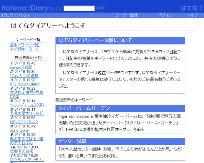Open 全キーワード一覧 link
This screenshot has width=204, height=163.
pyautogui.click(x=24, y=45)
